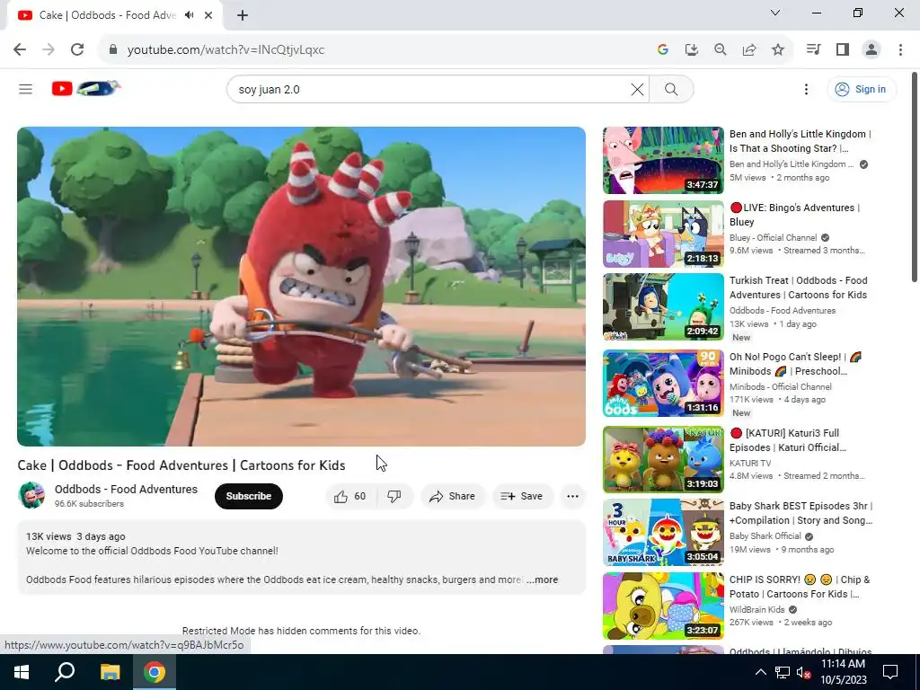Open Oddbods - Food Adventures channel name link
This screenshot has height=690, width=920.
(x=126, y=490)
